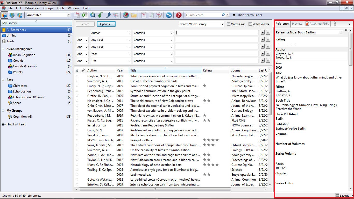
Task: Click in the Quick Search field
Action: point(203,15)
